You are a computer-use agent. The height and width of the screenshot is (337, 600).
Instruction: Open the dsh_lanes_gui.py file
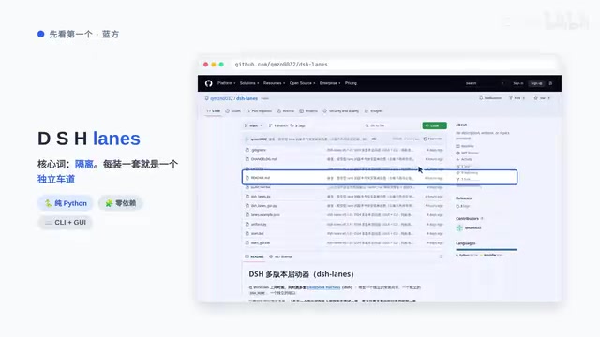tap(264, 206)
